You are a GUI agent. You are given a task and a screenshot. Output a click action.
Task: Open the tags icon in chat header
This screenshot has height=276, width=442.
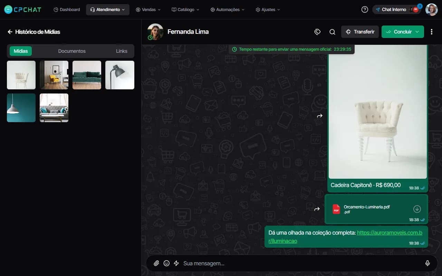pos(318,32)
